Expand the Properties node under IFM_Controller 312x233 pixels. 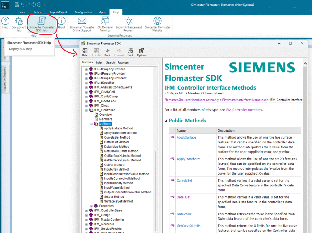coord(91,206)
